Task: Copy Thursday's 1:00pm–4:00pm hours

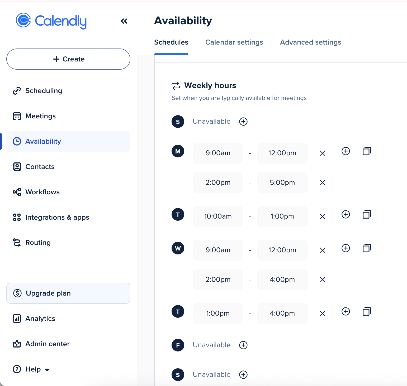Action: [367, 311]
